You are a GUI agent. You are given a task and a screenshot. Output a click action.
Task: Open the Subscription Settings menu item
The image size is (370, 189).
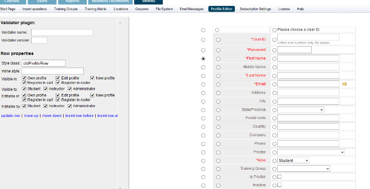pos(256,9)
